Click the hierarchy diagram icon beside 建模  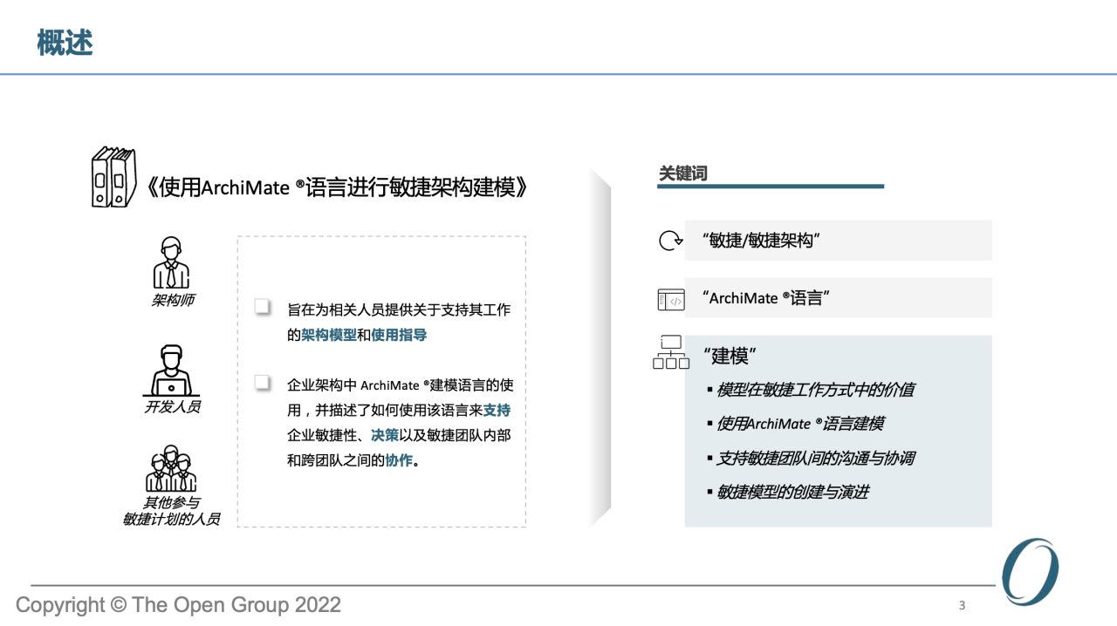670,352
